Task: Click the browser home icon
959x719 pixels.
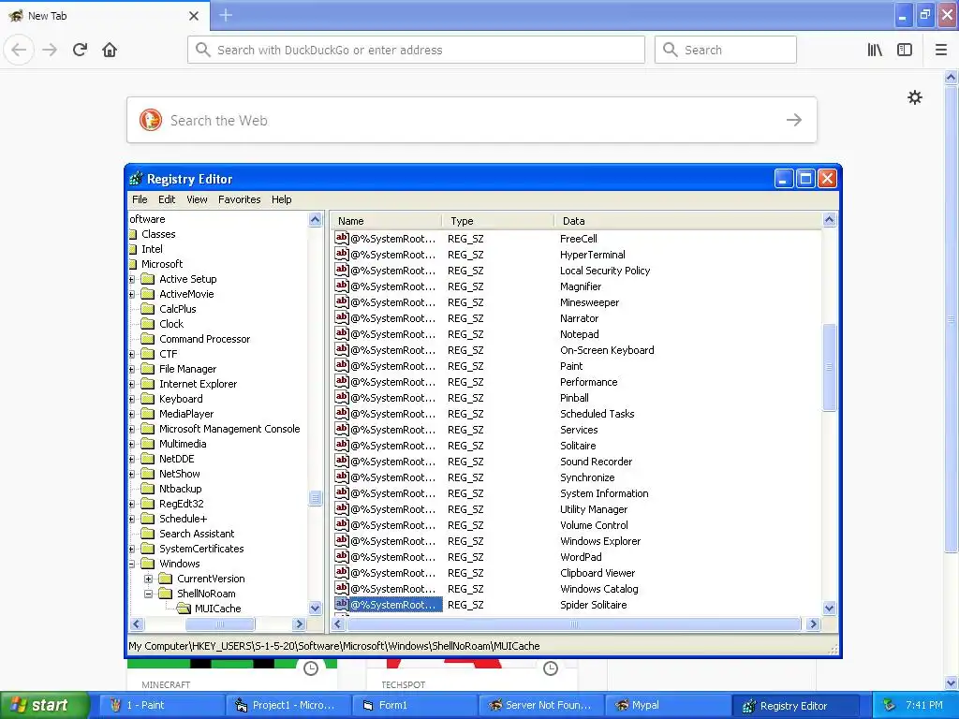Action: 110,50
